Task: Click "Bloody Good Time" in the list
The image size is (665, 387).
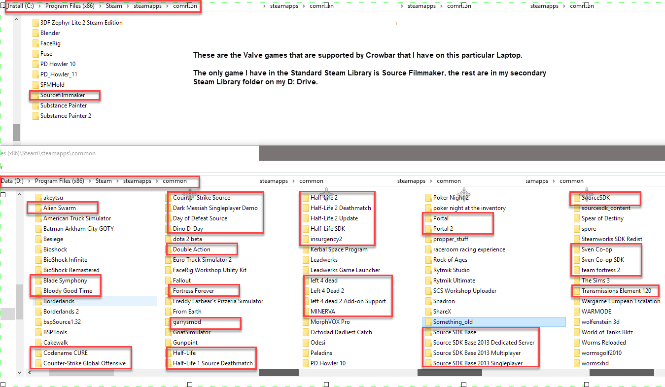Action: pos(68,291)
